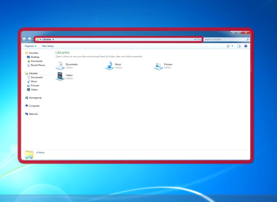Click the Documents library name text
Screen dimensions: 277x202
pos(72,64)
